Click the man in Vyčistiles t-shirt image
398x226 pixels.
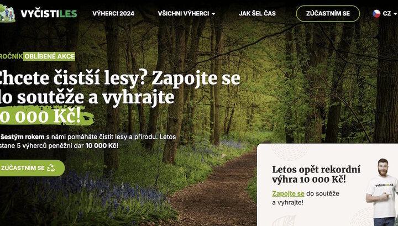coord(382,192)
